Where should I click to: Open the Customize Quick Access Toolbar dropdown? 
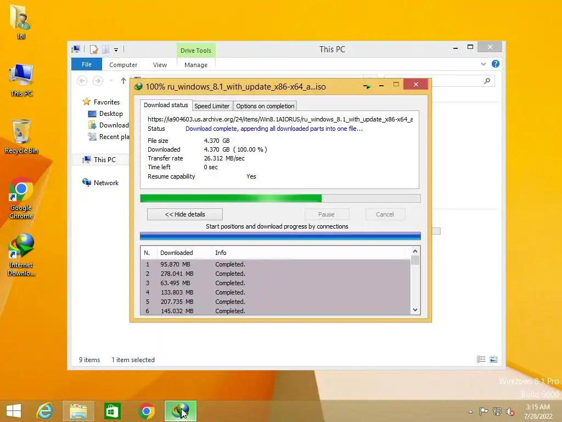click(116, 50)
